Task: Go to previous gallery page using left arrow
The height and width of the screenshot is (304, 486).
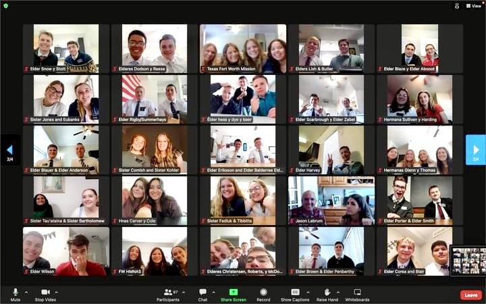Action: click(x=9, y=150)
